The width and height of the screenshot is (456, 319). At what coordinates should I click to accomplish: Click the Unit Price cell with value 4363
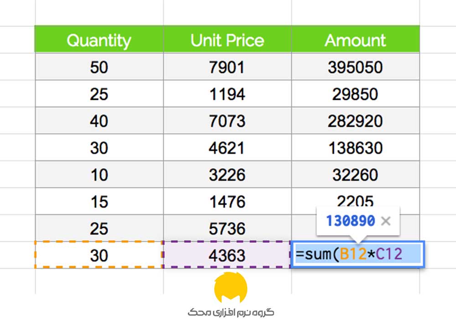[x=227, y=255]
